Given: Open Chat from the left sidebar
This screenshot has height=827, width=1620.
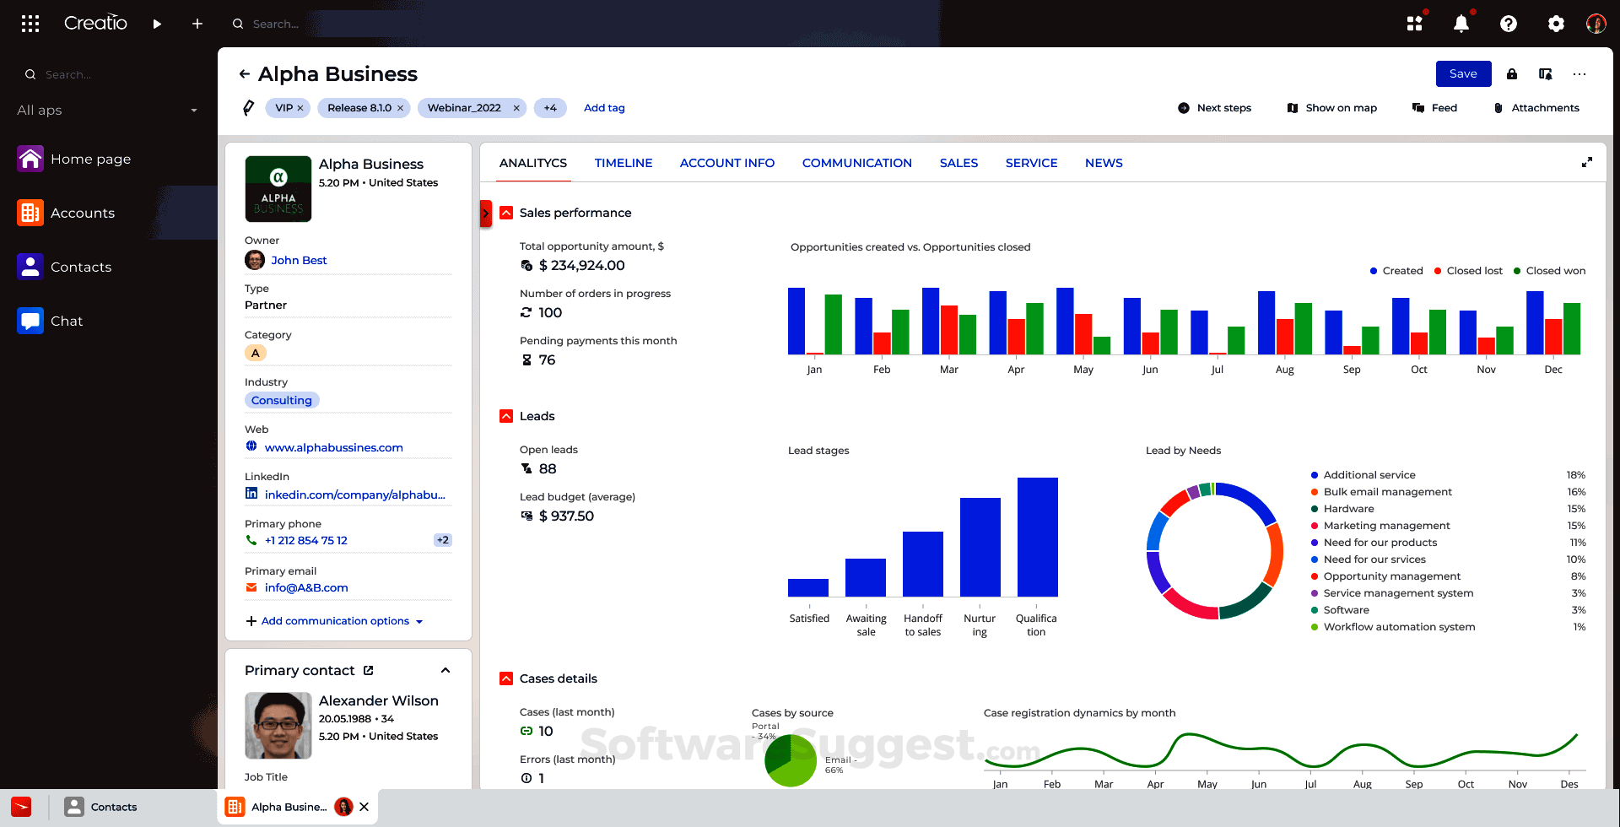Looking at the screenshot, I should pyautogui.click(x=66, y=321).
